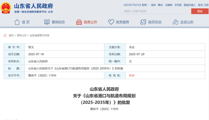Switch to 繁体 traditional Chinese
This screenshot has width=209, height=120.
pos(160,5)
